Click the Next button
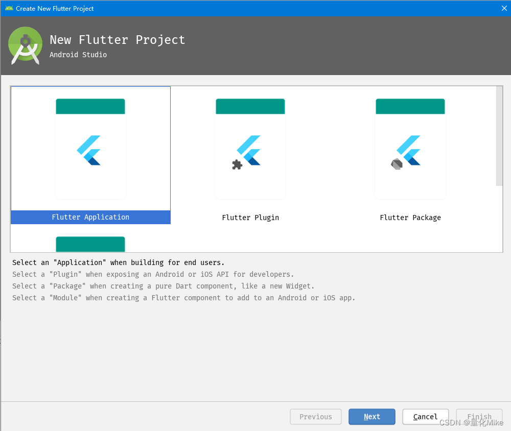511x431 pixels. [372, 417]
